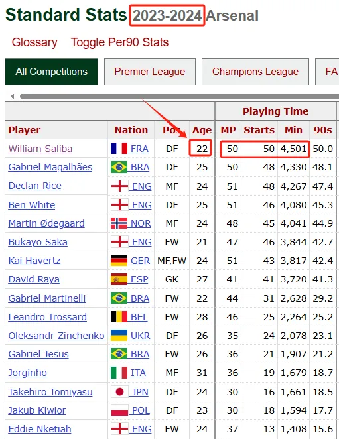Click the Japan flag beside JPN
339x439 pixels.
click(119, 392)
